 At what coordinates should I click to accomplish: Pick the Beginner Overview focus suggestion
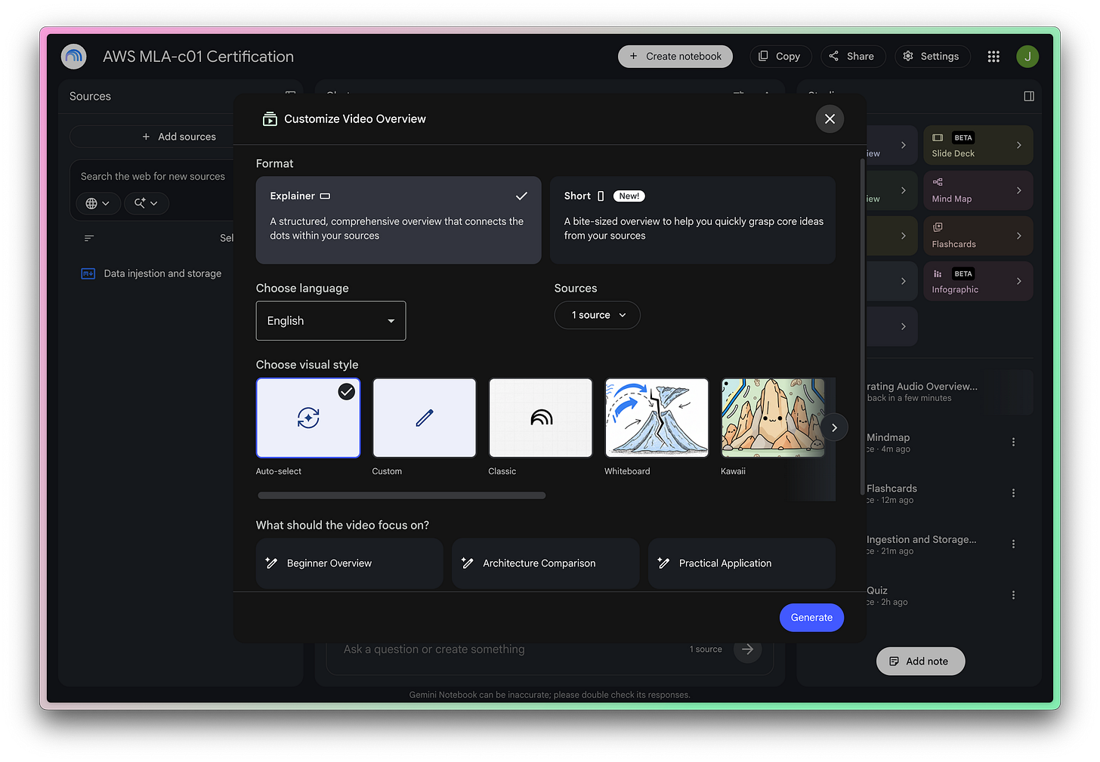point(349,563)
